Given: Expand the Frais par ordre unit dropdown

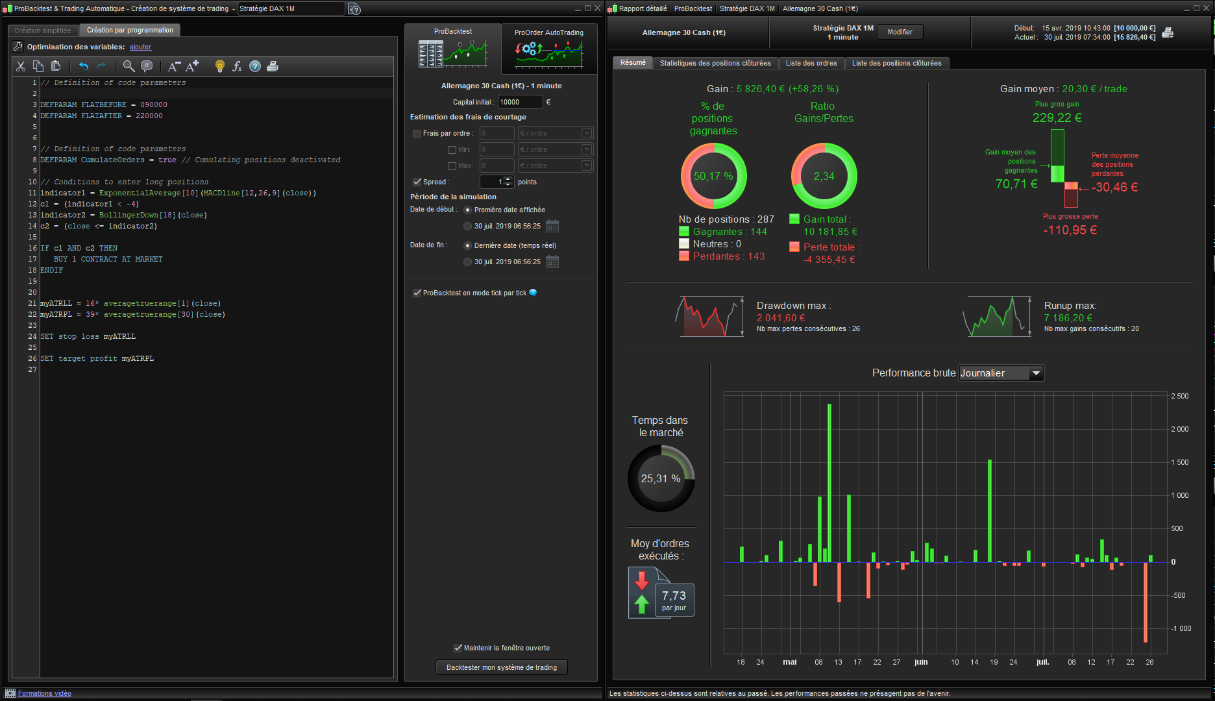Looking at the screenshot, I should [x=587, y=134].
